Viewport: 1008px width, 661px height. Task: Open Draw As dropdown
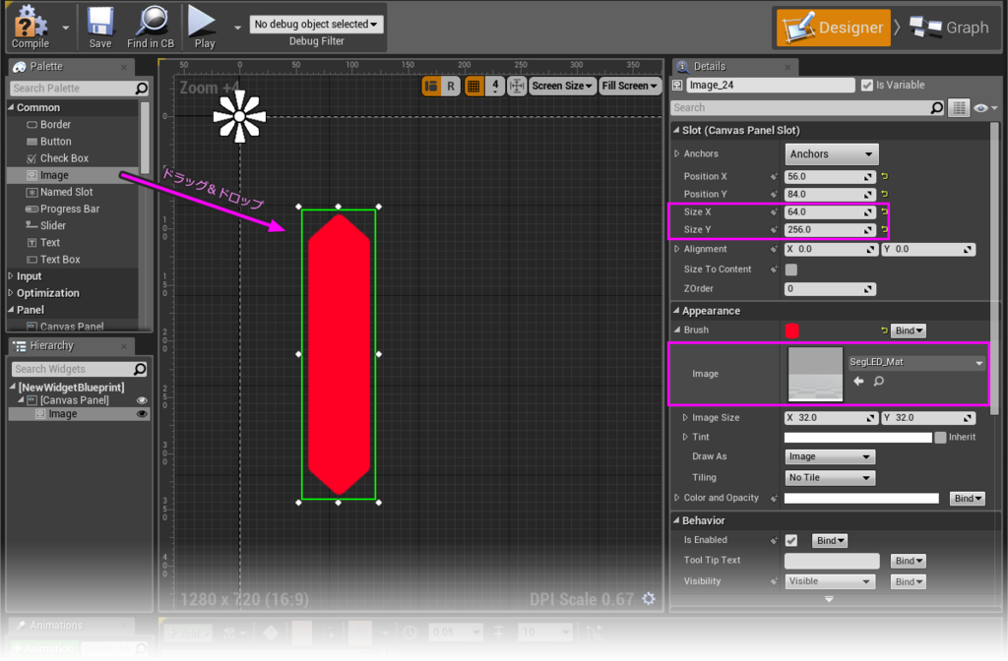coord(830,456)
